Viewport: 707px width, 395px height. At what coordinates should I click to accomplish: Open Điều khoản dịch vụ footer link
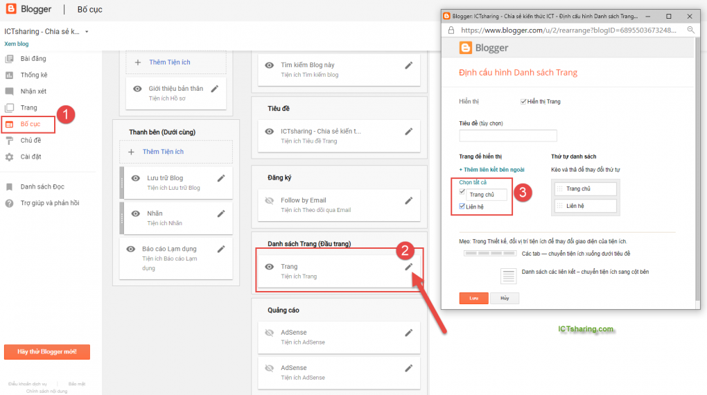[27, 384]
